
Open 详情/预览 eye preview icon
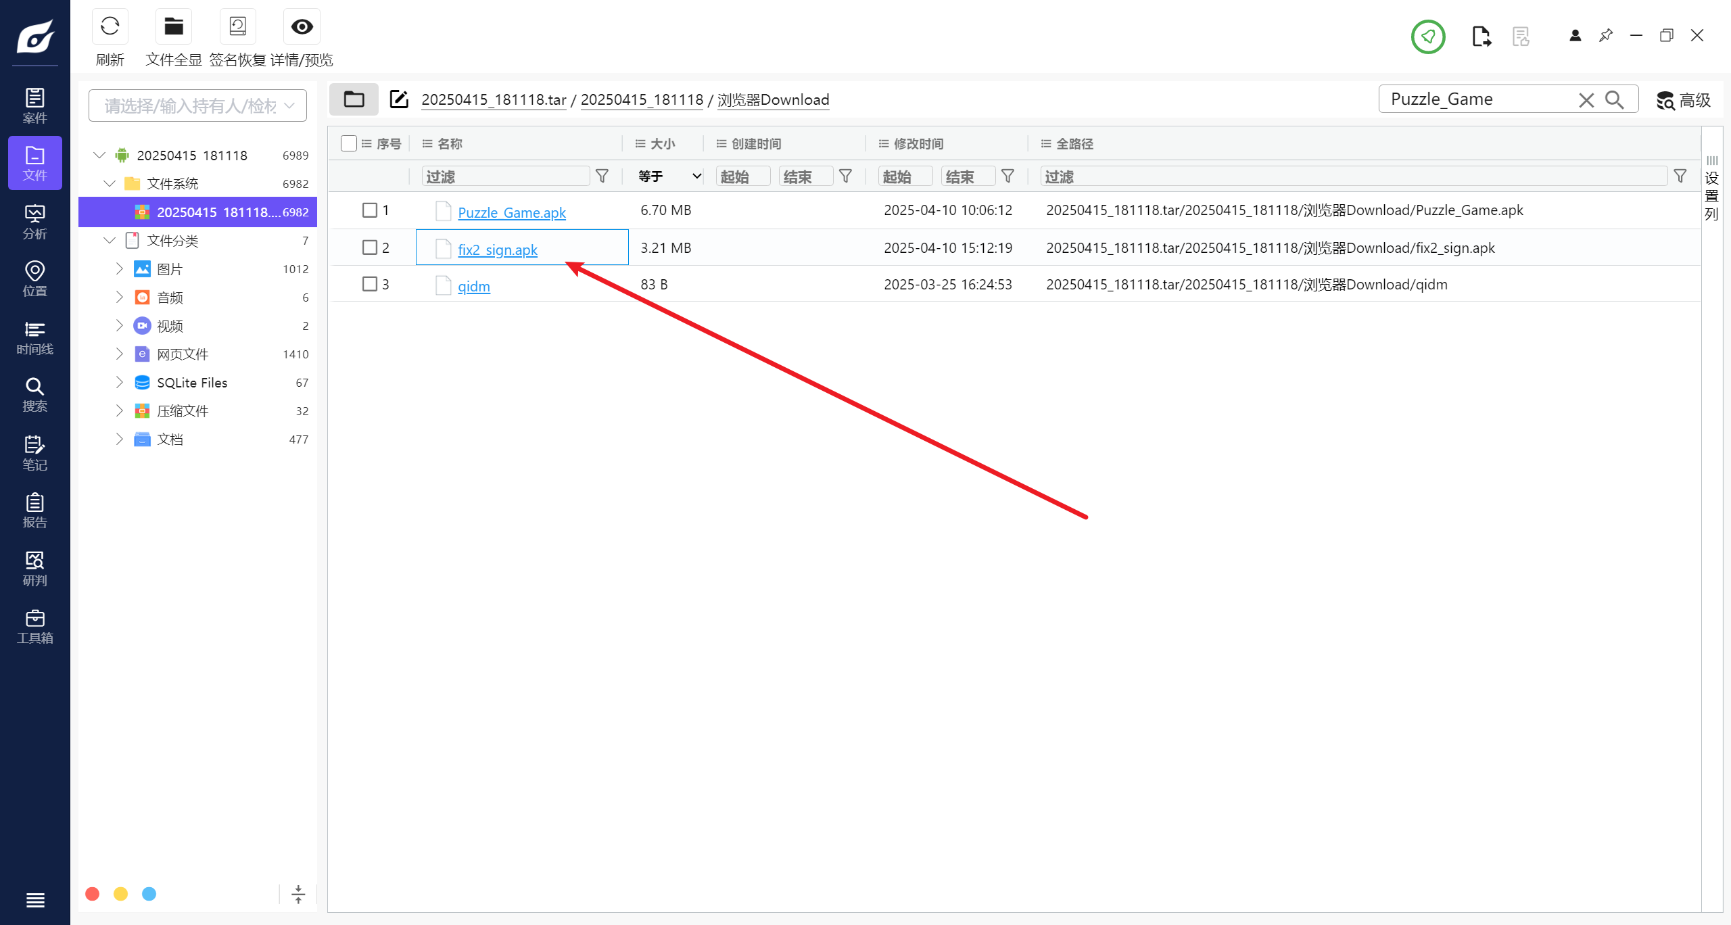(x=302, y=27)
